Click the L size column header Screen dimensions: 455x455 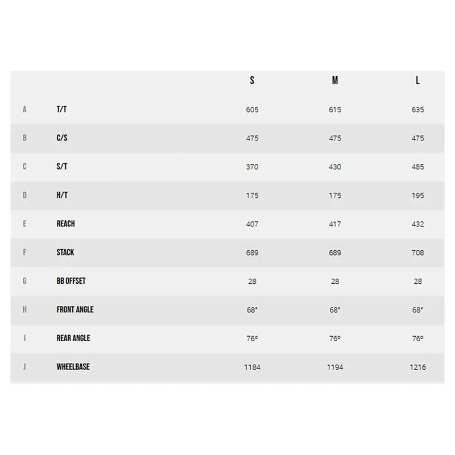point(417,80)
